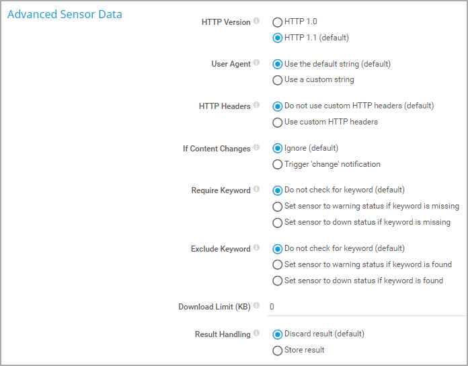Open the HTTP Version info icon

coord(256,21)
